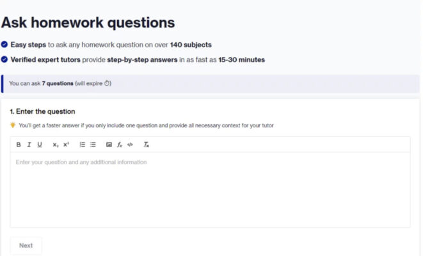Click the lightbulb tip icon
This screenshot has height=256, width=423.
click(x=13, y=125)
